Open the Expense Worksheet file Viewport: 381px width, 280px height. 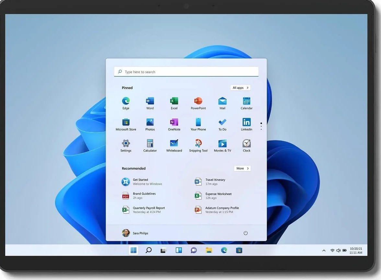(x=213, y=196)
